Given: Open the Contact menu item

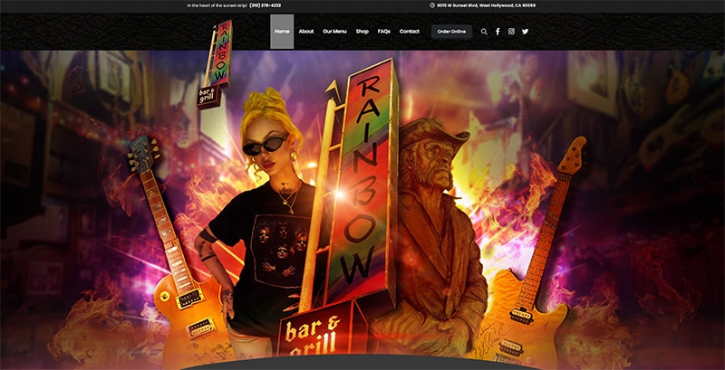Looking at the screenshot, I should click(x=410, y=32).
